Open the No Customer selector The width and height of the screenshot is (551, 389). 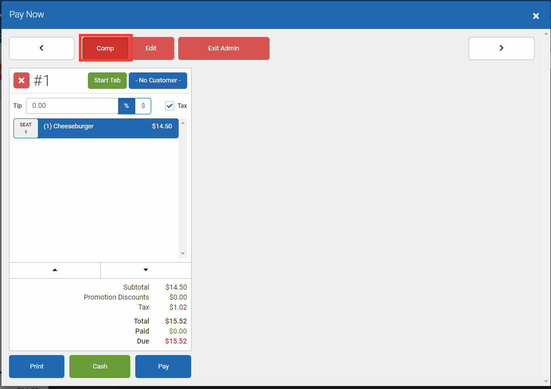[158, 80]
